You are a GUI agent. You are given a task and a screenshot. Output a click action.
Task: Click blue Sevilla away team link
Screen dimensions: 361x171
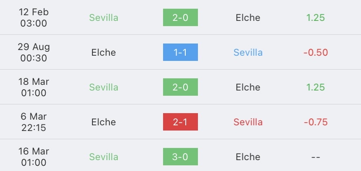click(x=248, y=52)
